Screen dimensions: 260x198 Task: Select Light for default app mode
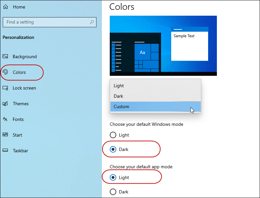tap(113, 177)
